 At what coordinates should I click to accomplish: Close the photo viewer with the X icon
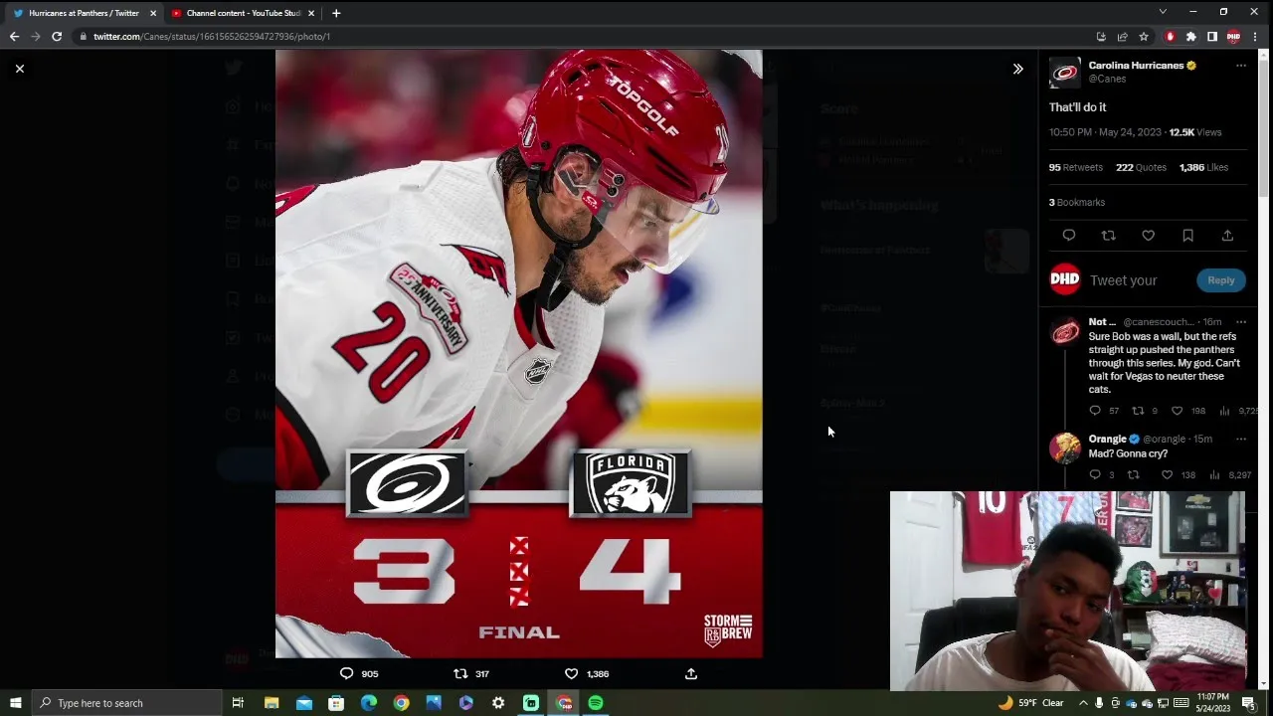tap(20, 69)
